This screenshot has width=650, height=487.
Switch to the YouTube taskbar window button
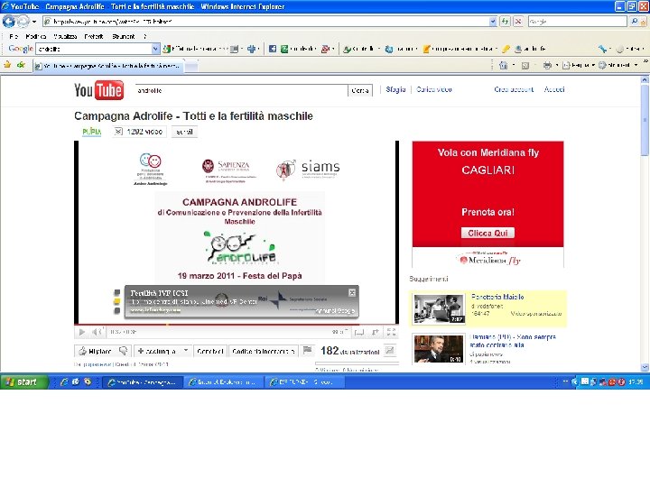click(x=143, y=382)
